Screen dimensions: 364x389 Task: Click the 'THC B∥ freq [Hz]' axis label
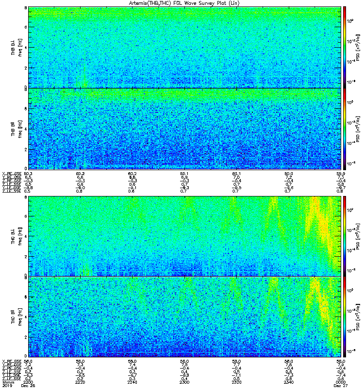click(17, 317)
